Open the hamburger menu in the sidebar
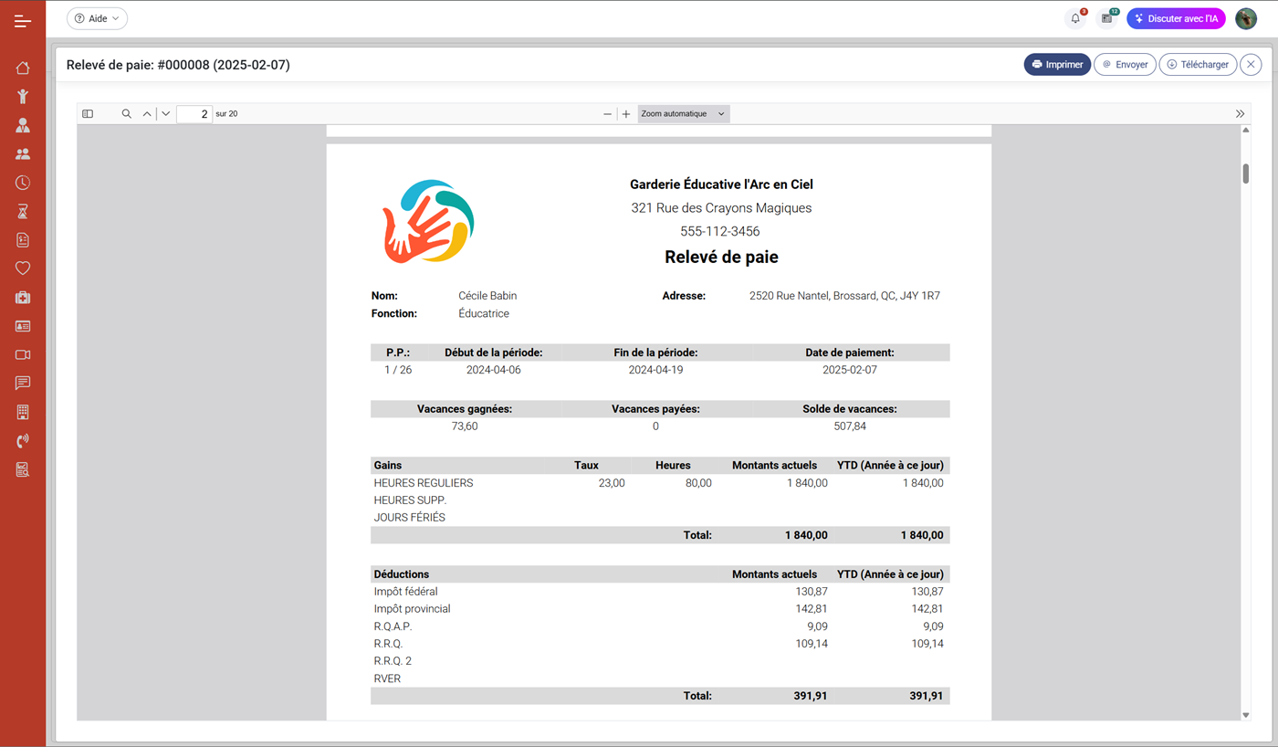 click(23, 21)
